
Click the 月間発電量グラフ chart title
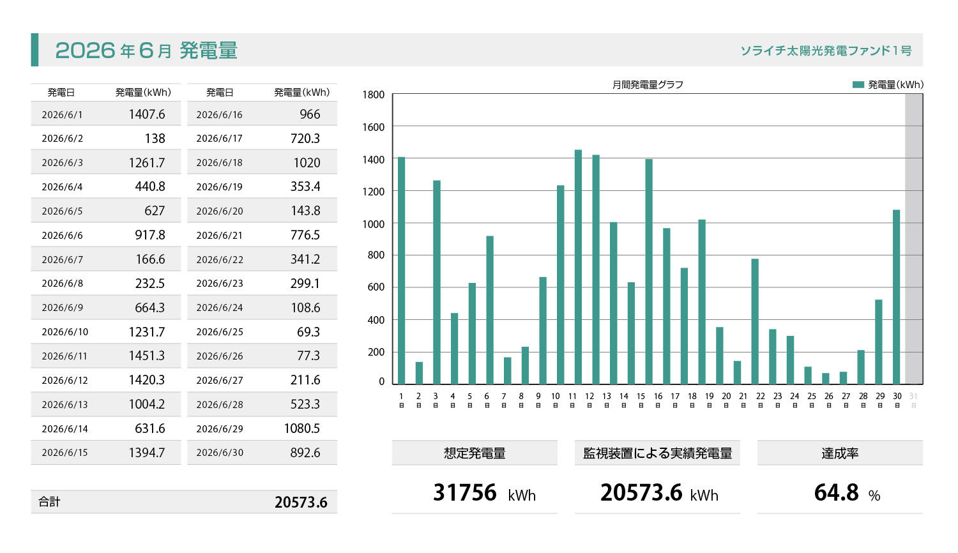648,84
